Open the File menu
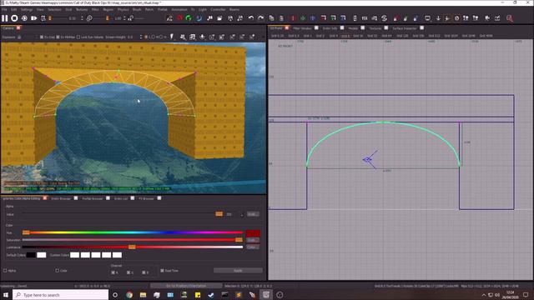The height and width of the screenshot is (300, 534). (x=4, y=9)
